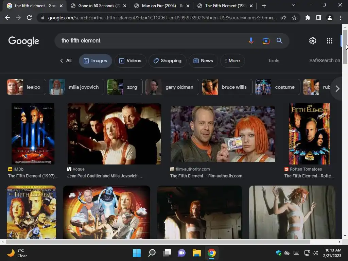
Task: Click the costume suggestion chip
Action: coord(278,87)
